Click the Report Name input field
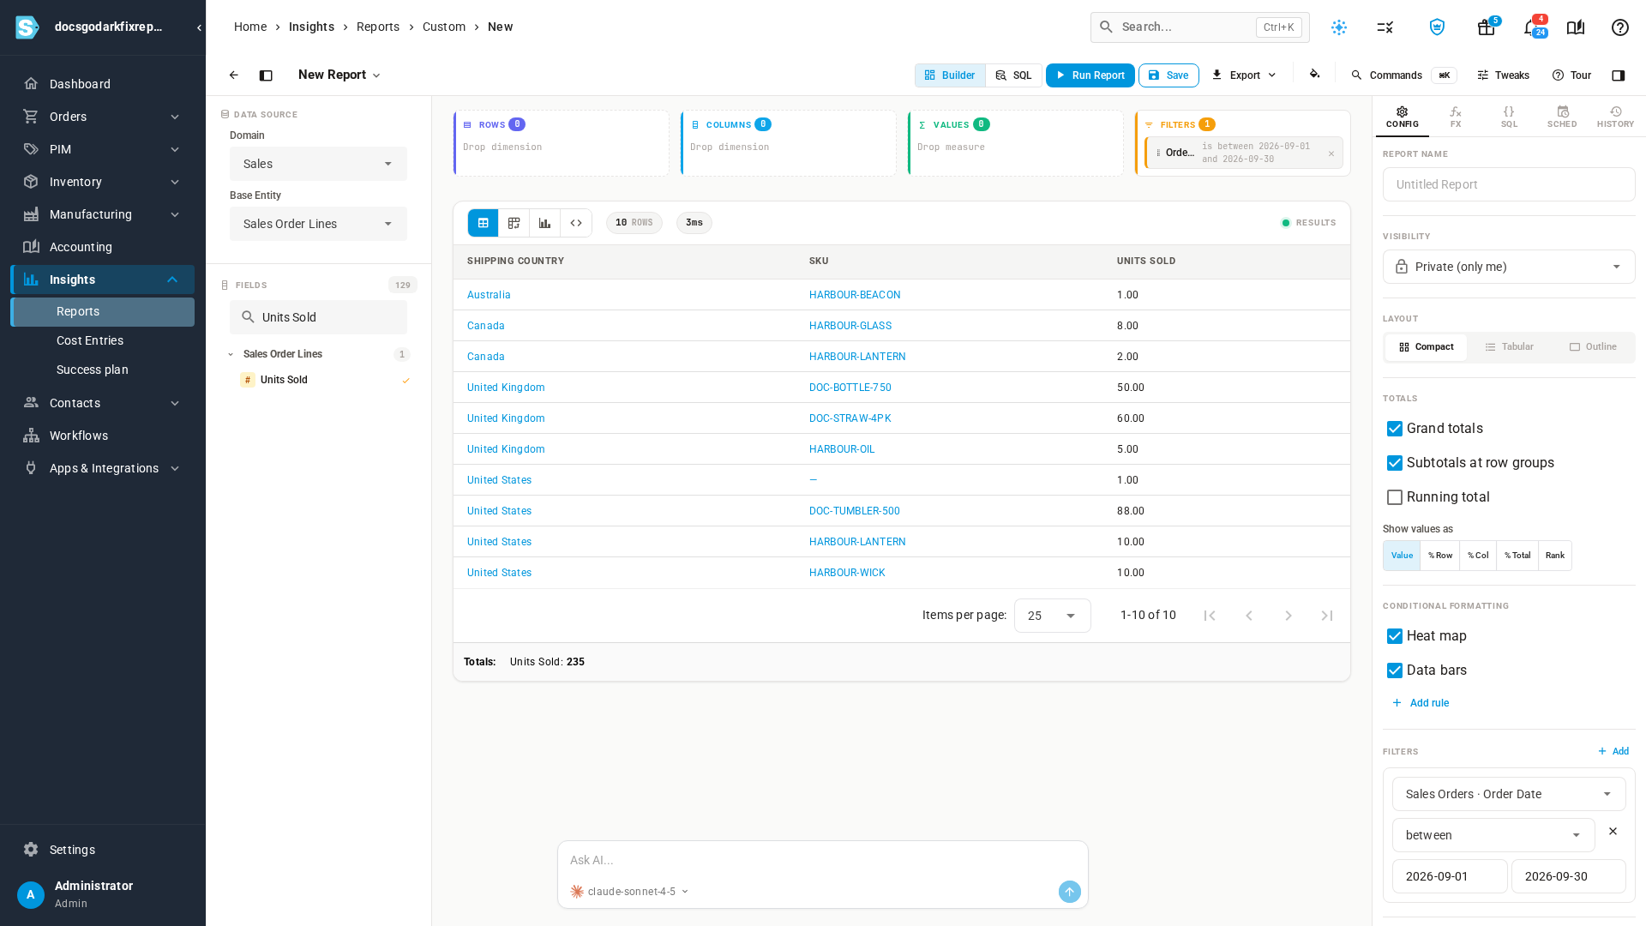The width and height of the screenshot is (1646, 926). click(1508, 184)
